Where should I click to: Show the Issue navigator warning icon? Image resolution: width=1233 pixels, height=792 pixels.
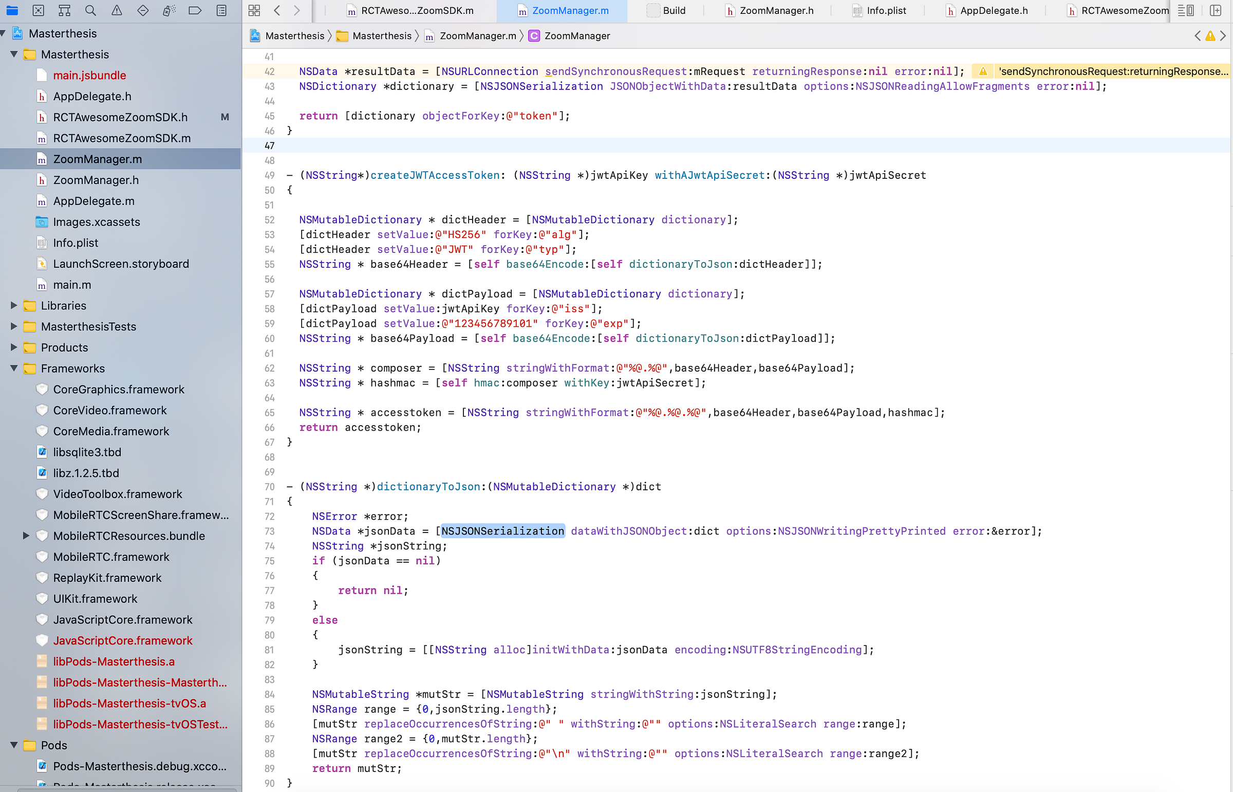click(117, 10)
